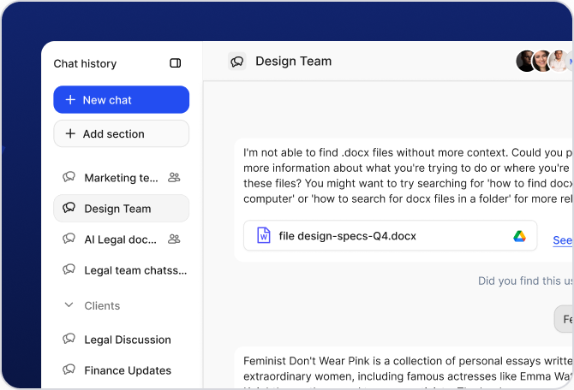574x390 pixels.
Task: Click chat bubble icon next to Design Team in sidebar
Action: [69, 209]
